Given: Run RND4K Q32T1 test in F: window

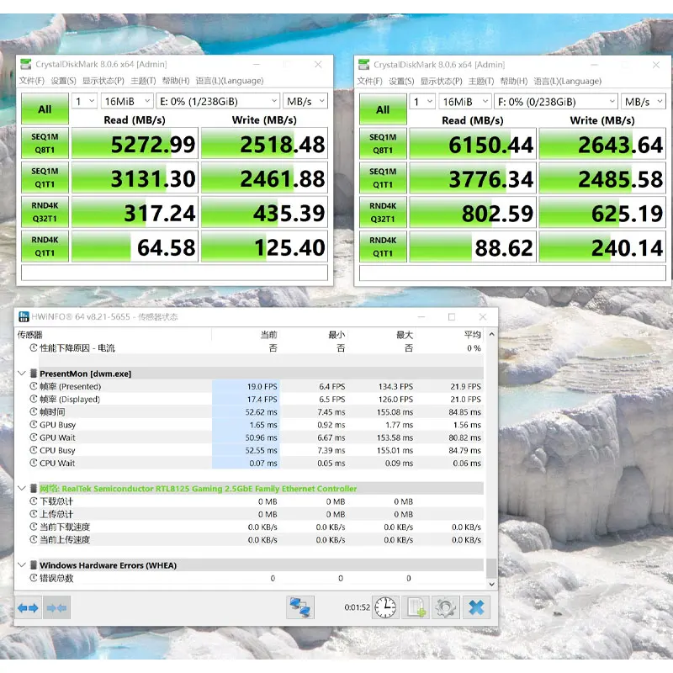Looking at the screenshot, I should [383, 212].
